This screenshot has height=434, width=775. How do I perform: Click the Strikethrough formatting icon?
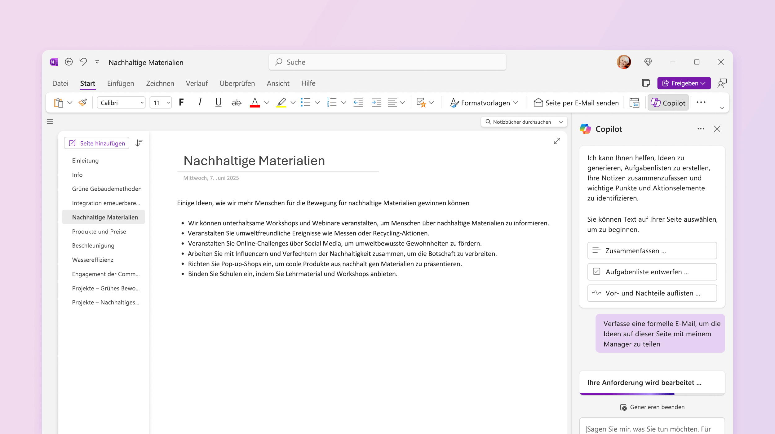236,103
